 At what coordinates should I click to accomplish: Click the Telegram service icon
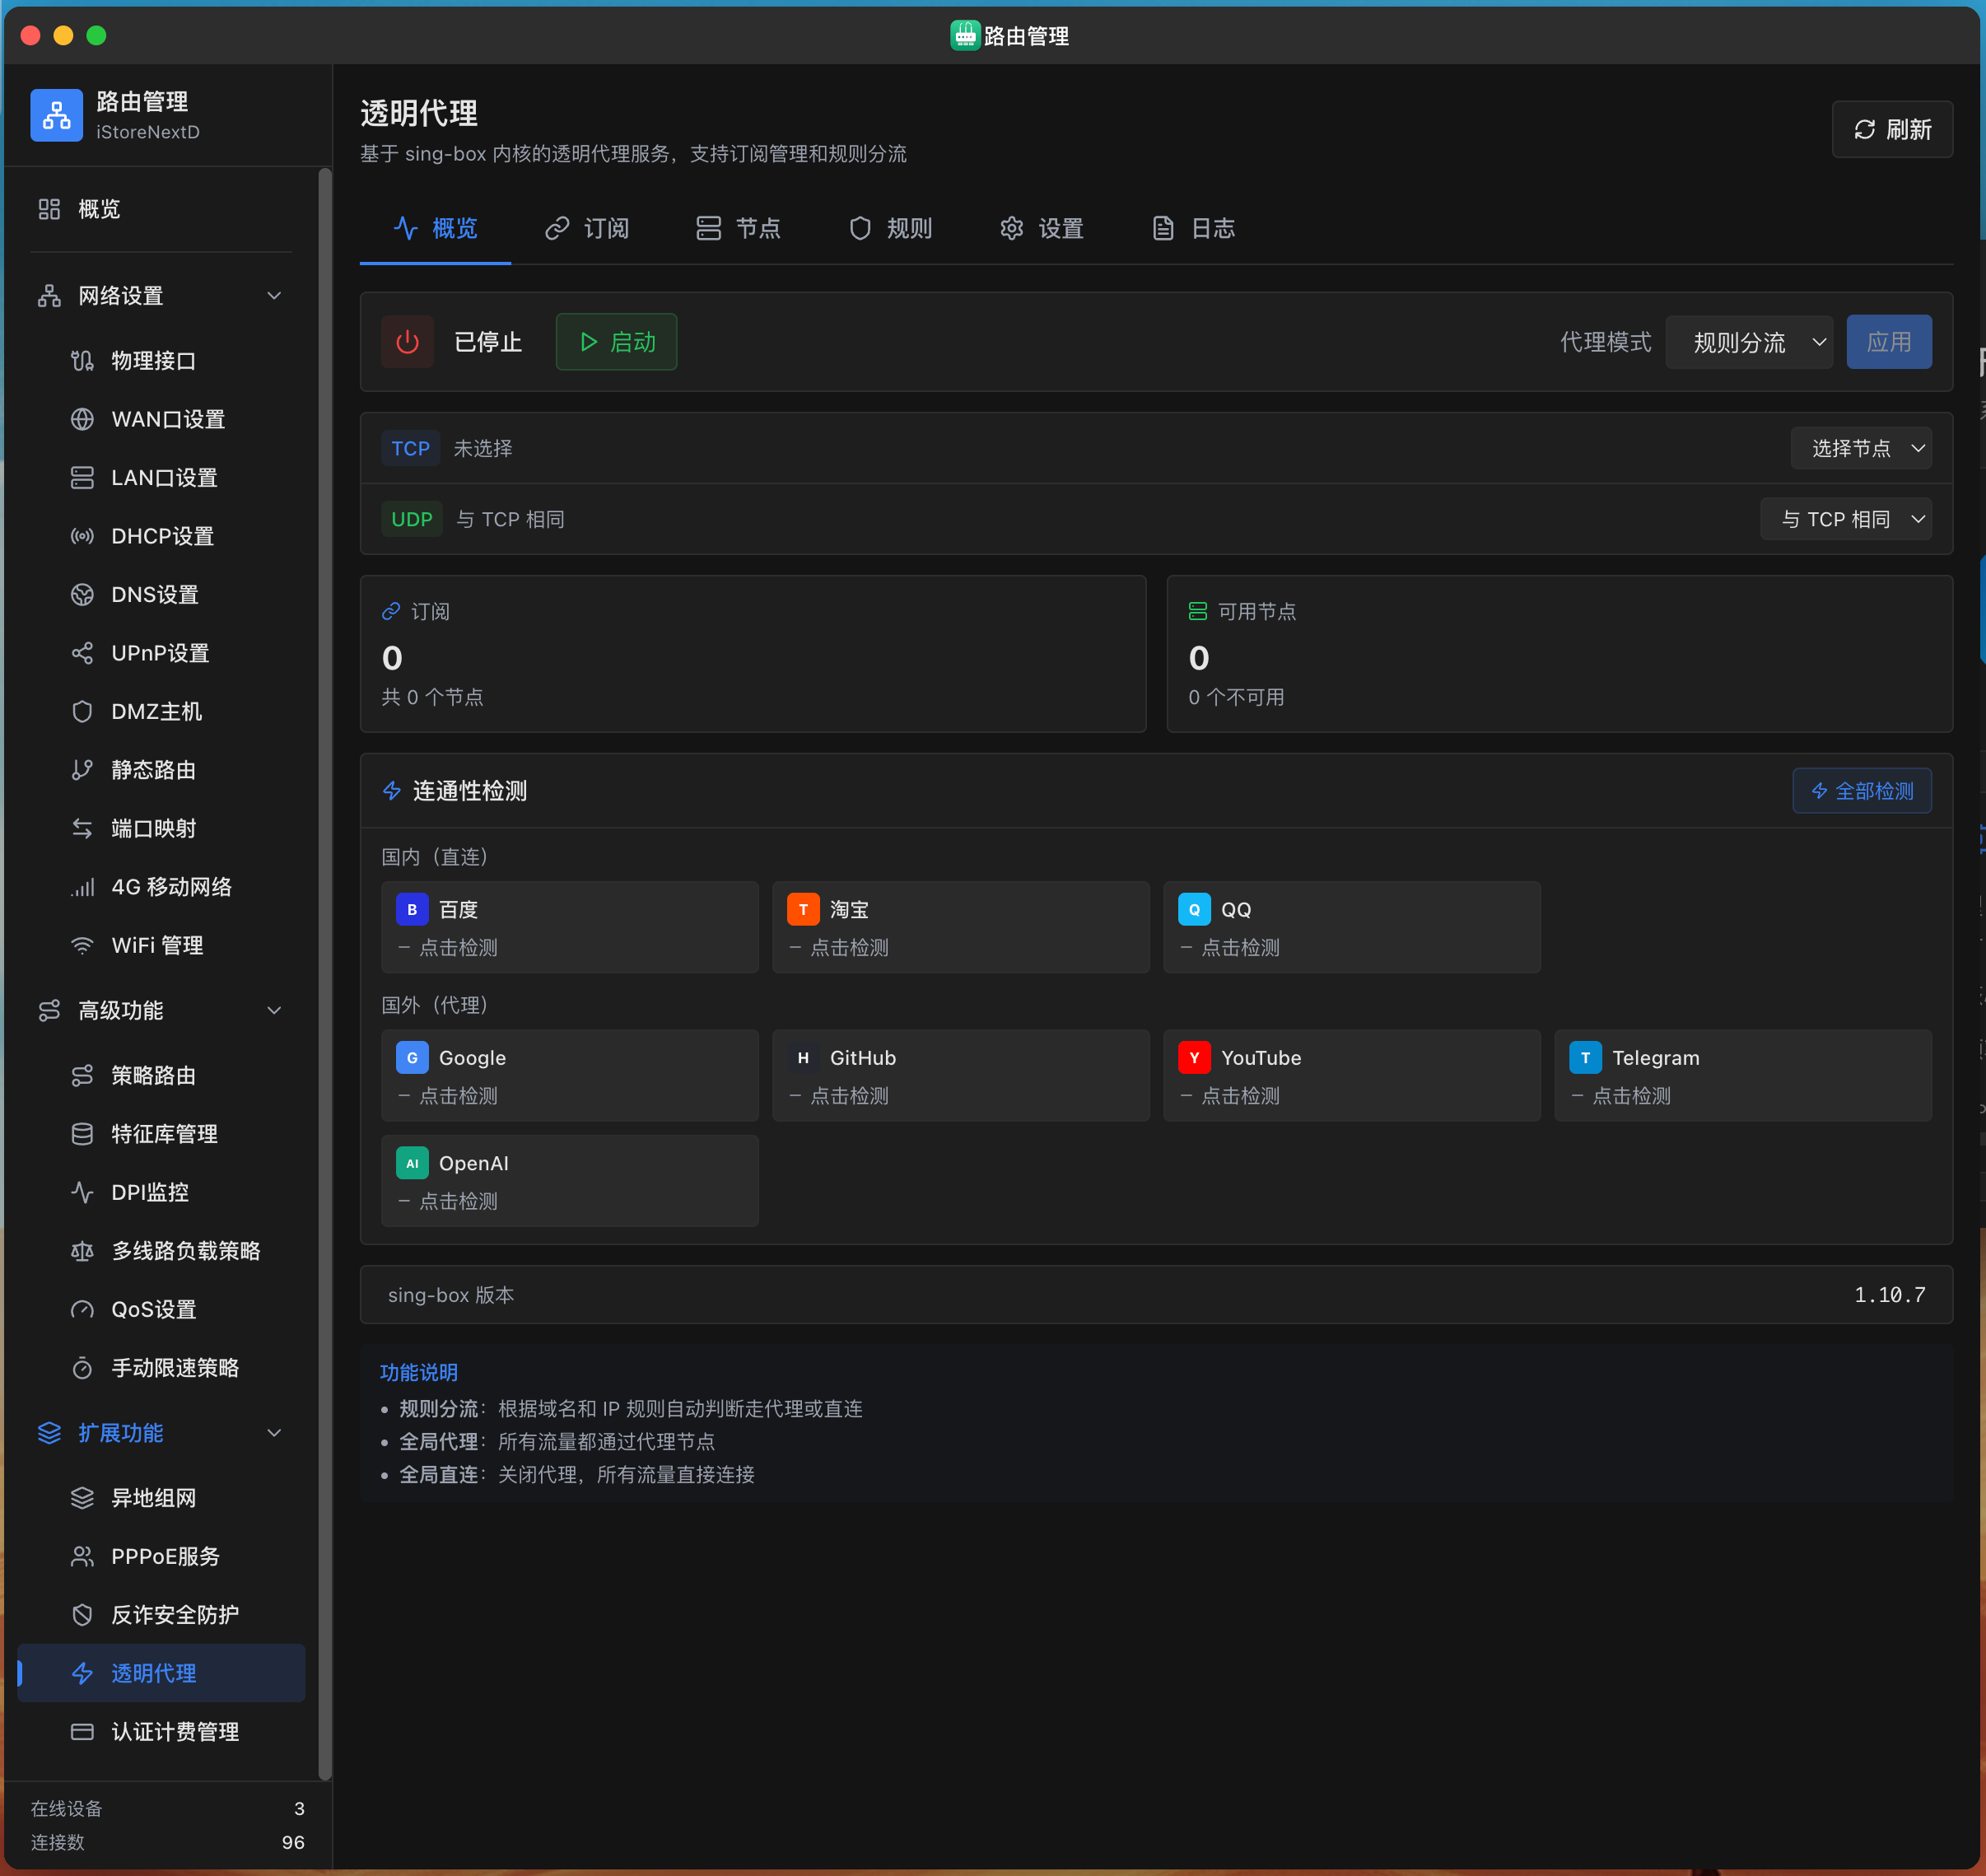coord(1585,1058)
